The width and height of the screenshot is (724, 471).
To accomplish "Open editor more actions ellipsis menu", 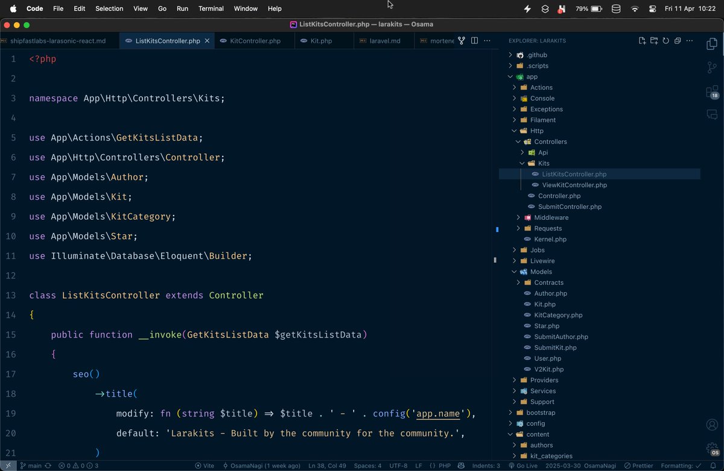I will tap(487, 41).
